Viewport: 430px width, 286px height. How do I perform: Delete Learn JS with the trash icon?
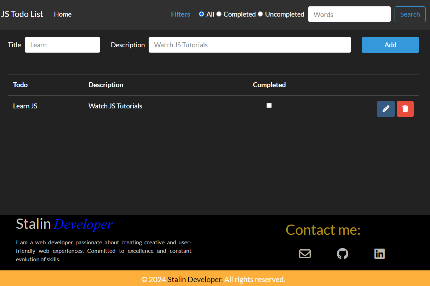pos(405,109)
